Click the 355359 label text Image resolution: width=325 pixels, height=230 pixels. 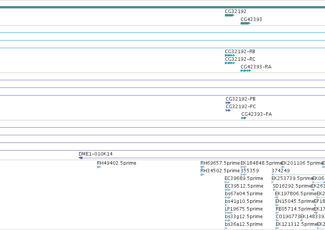[250, 171]
